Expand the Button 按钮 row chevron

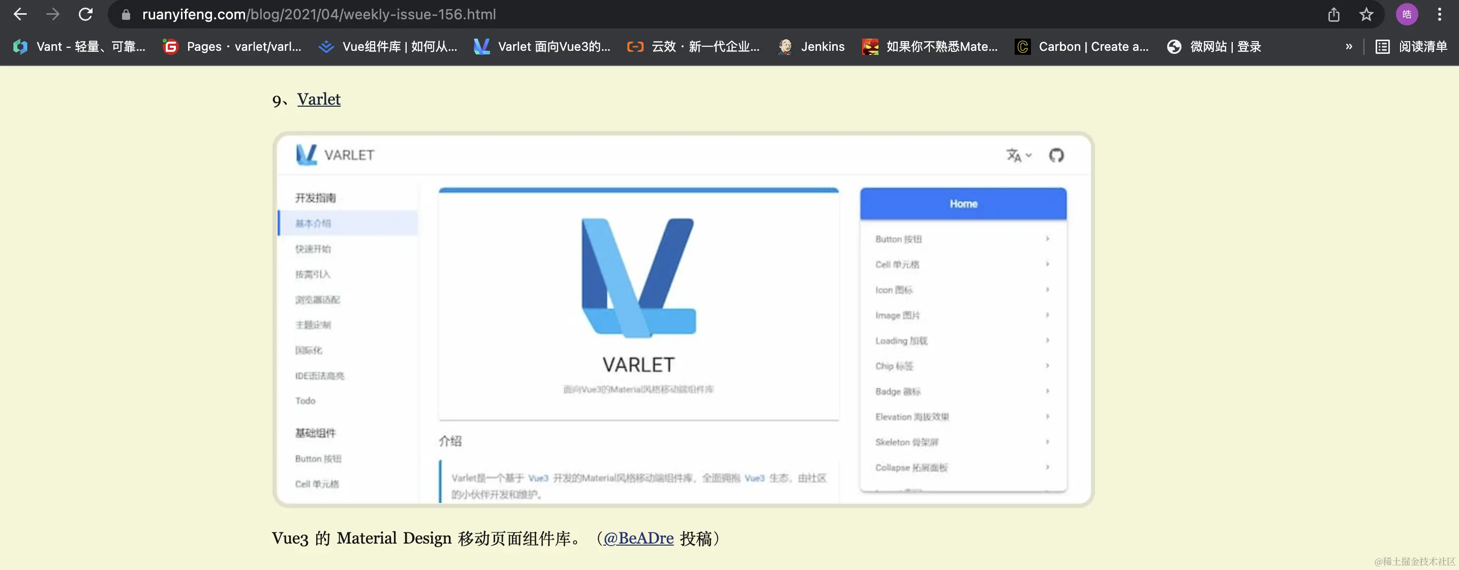(x=1047, y=239)
